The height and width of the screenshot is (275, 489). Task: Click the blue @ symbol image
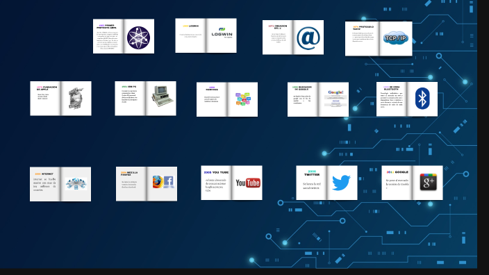click(x=308, y=38)
